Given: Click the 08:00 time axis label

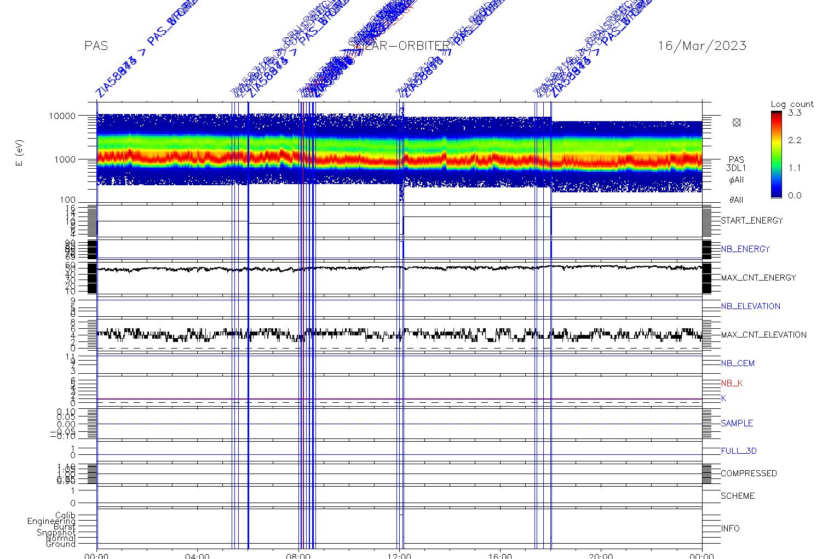Looking at the screenshot, I should (298, 556).
